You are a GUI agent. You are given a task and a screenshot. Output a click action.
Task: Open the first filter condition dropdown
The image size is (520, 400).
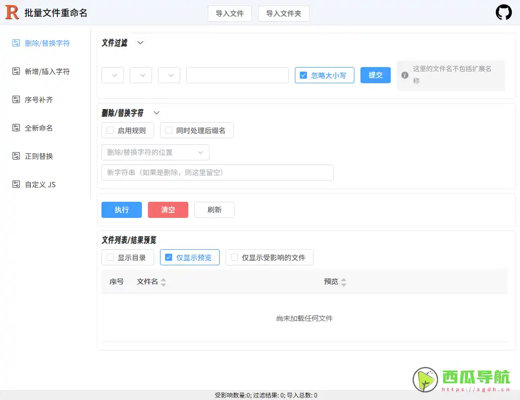pyautogui.click(x=112, y=75)
